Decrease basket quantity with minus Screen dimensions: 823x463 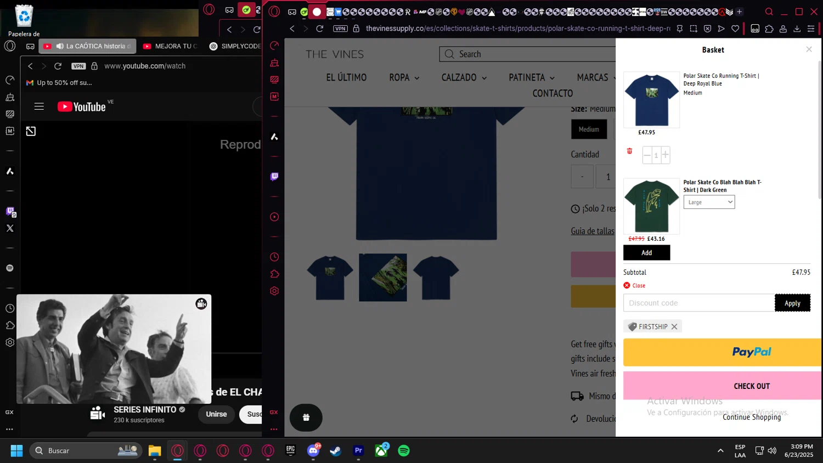pyautogui.click(x=647, y=155)
